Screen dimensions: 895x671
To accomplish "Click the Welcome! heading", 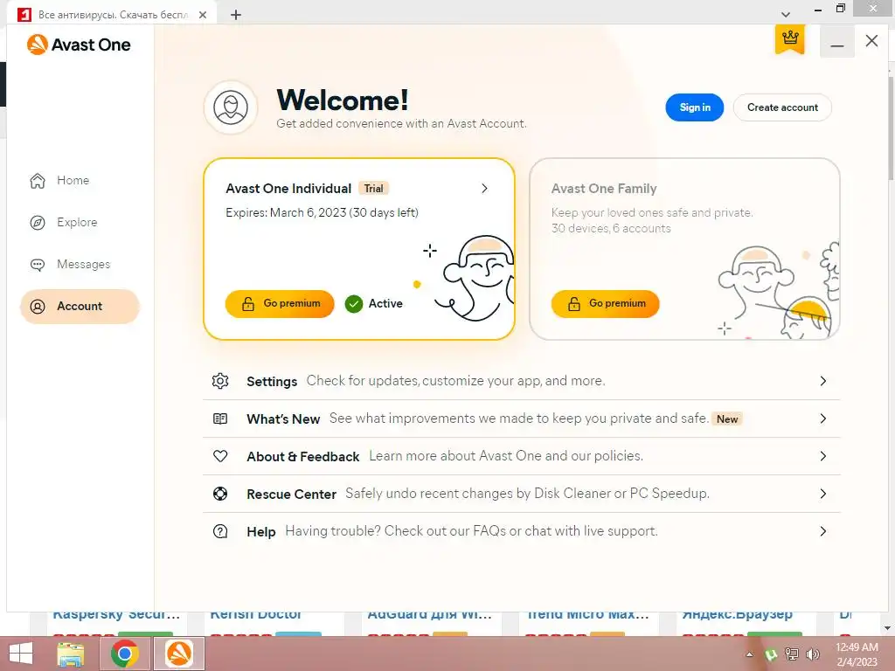I will (343, 100).
